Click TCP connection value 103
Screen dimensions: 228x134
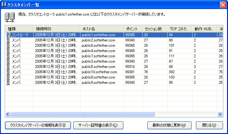[x=172, y=77]
